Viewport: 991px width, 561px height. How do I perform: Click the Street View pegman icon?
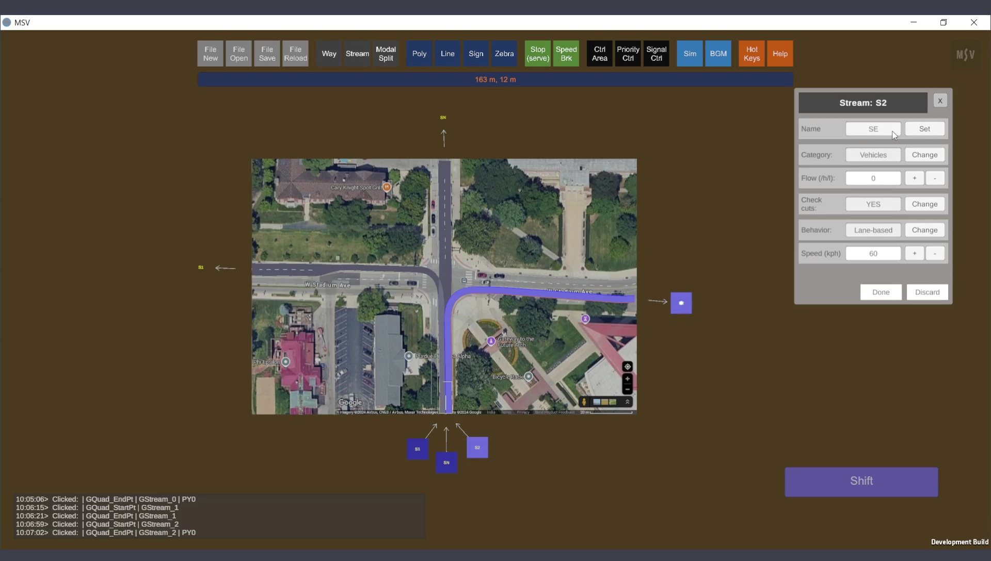point(584,402)
